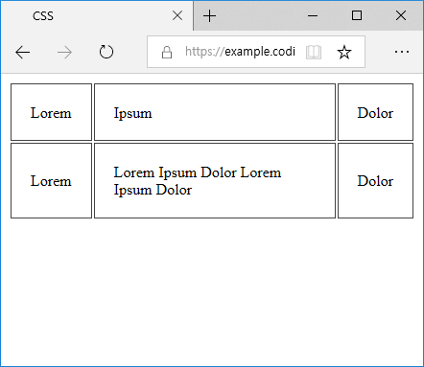Viewport: 424px width, 367px height.
Task: Add page to favorites with star
Action: (344, 52)
